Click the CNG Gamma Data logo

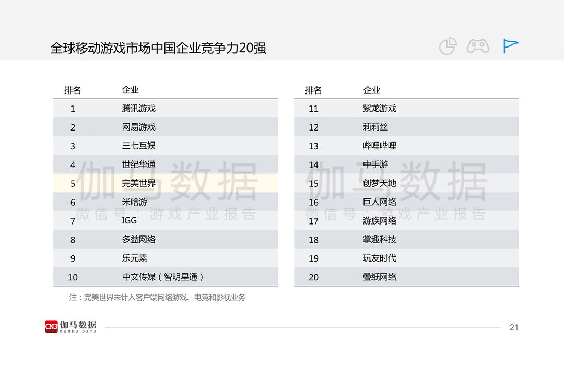(71, 326)
